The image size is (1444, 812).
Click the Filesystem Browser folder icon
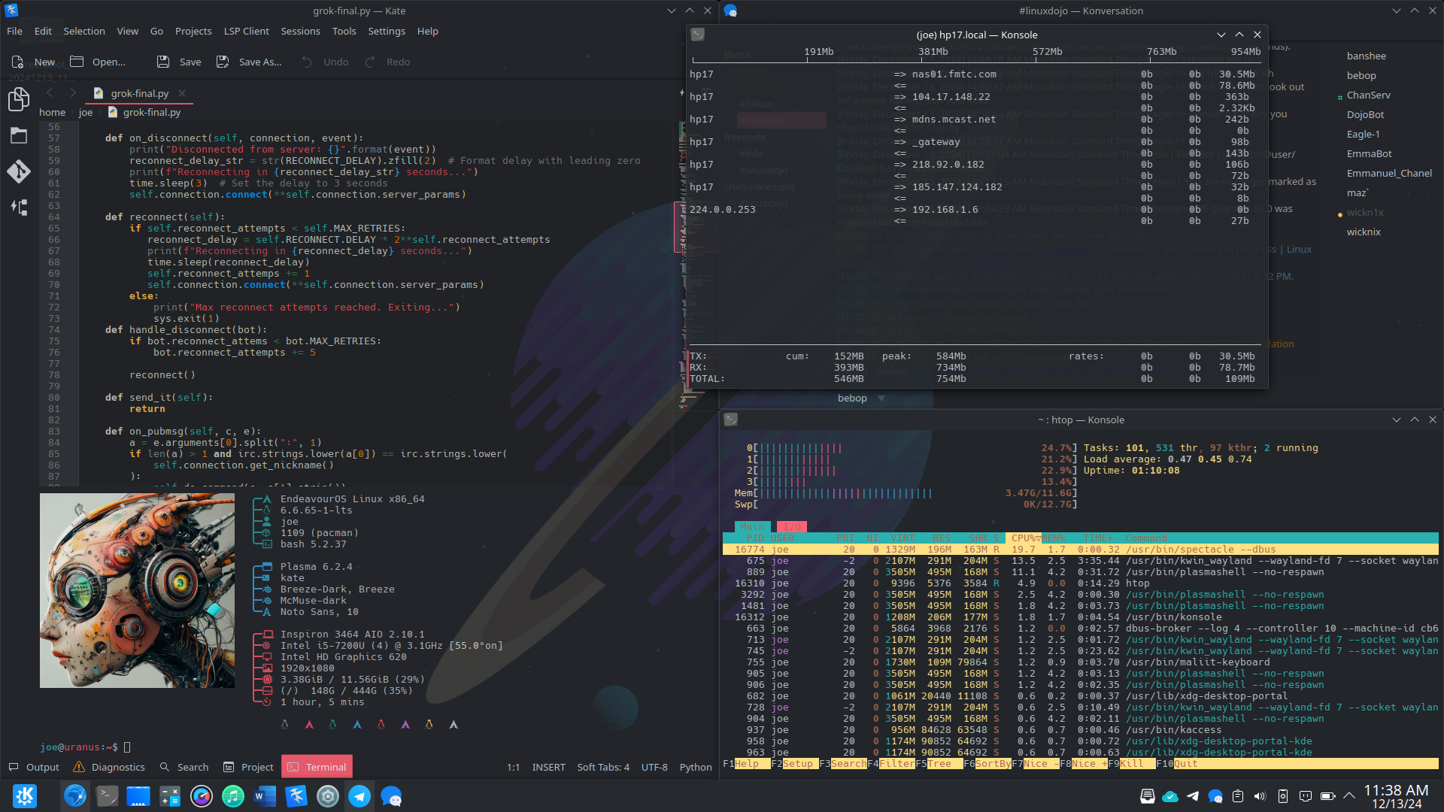pos(19,136)
